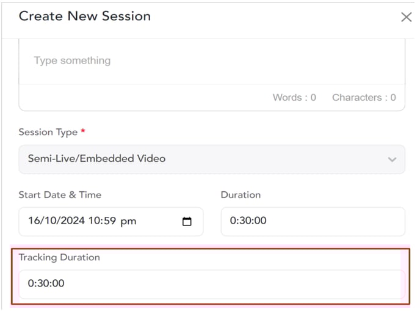Open the Semi-Live/Embedded Video dropdown

coord(212,159)
